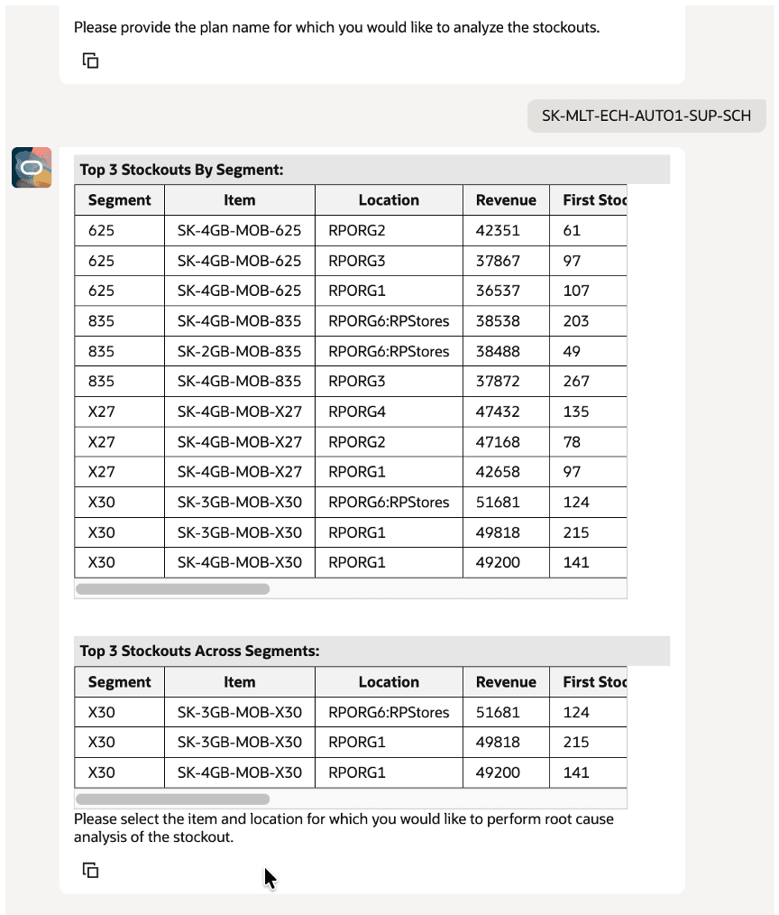
Task: Select SK-3GB-MOB-X30 at RPORG6:RPStores
Action: (x=239, y=502)
